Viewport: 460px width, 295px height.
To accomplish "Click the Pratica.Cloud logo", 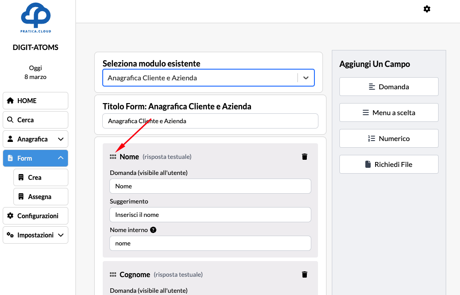I will coord(36,18).
